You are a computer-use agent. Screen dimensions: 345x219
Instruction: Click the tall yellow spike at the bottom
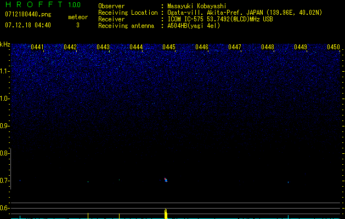tap(166, 214)
